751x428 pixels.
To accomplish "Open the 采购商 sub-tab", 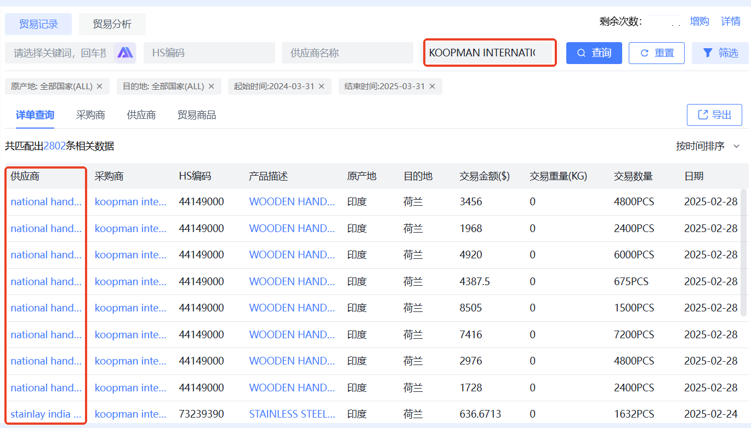I will pos(90,115).
